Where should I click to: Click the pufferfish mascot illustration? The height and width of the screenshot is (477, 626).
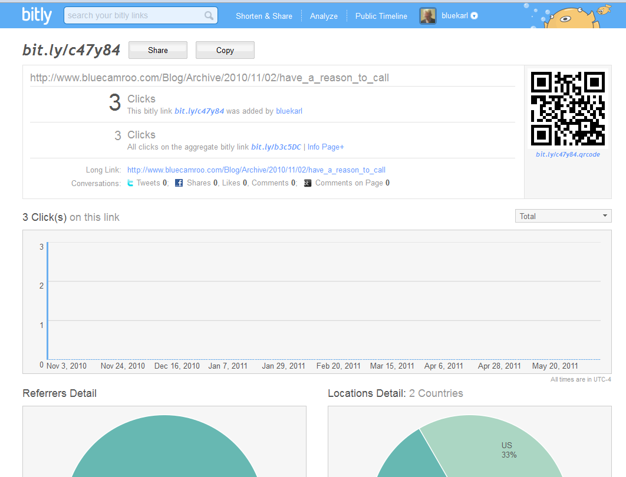[572, 18]
